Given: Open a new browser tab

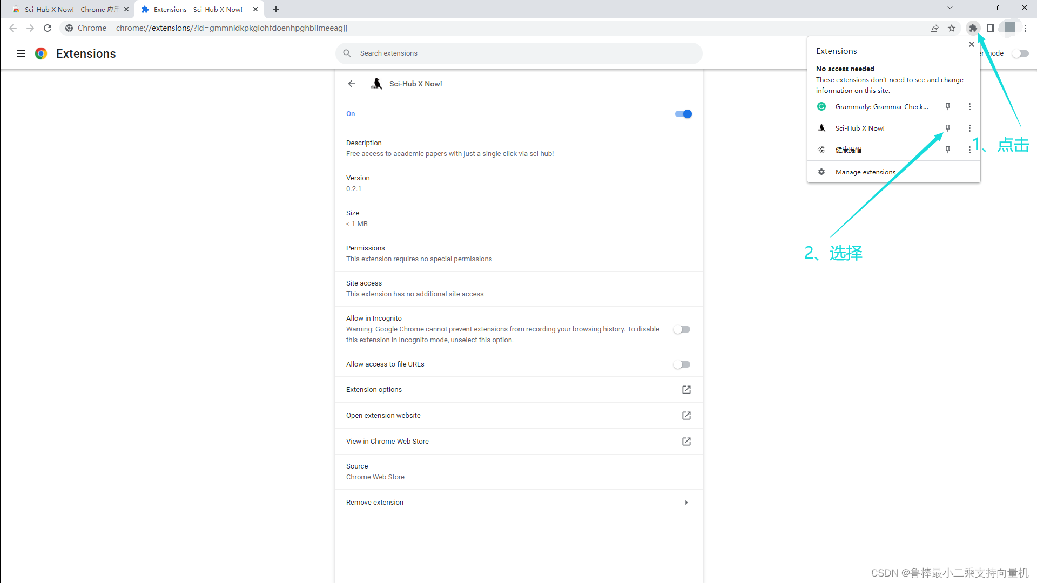Looking at the screenshot, I should pos(276,9).
